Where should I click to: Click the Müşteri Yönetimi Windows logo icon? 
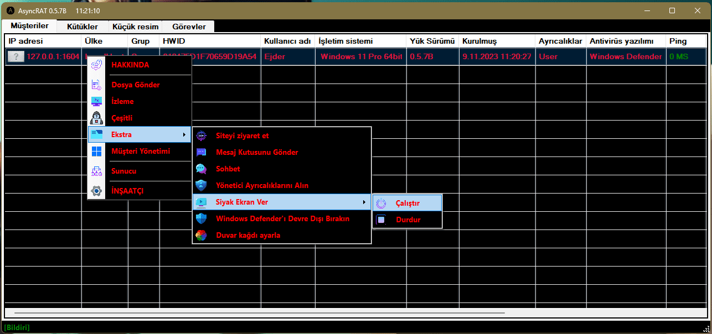[96, 151]
